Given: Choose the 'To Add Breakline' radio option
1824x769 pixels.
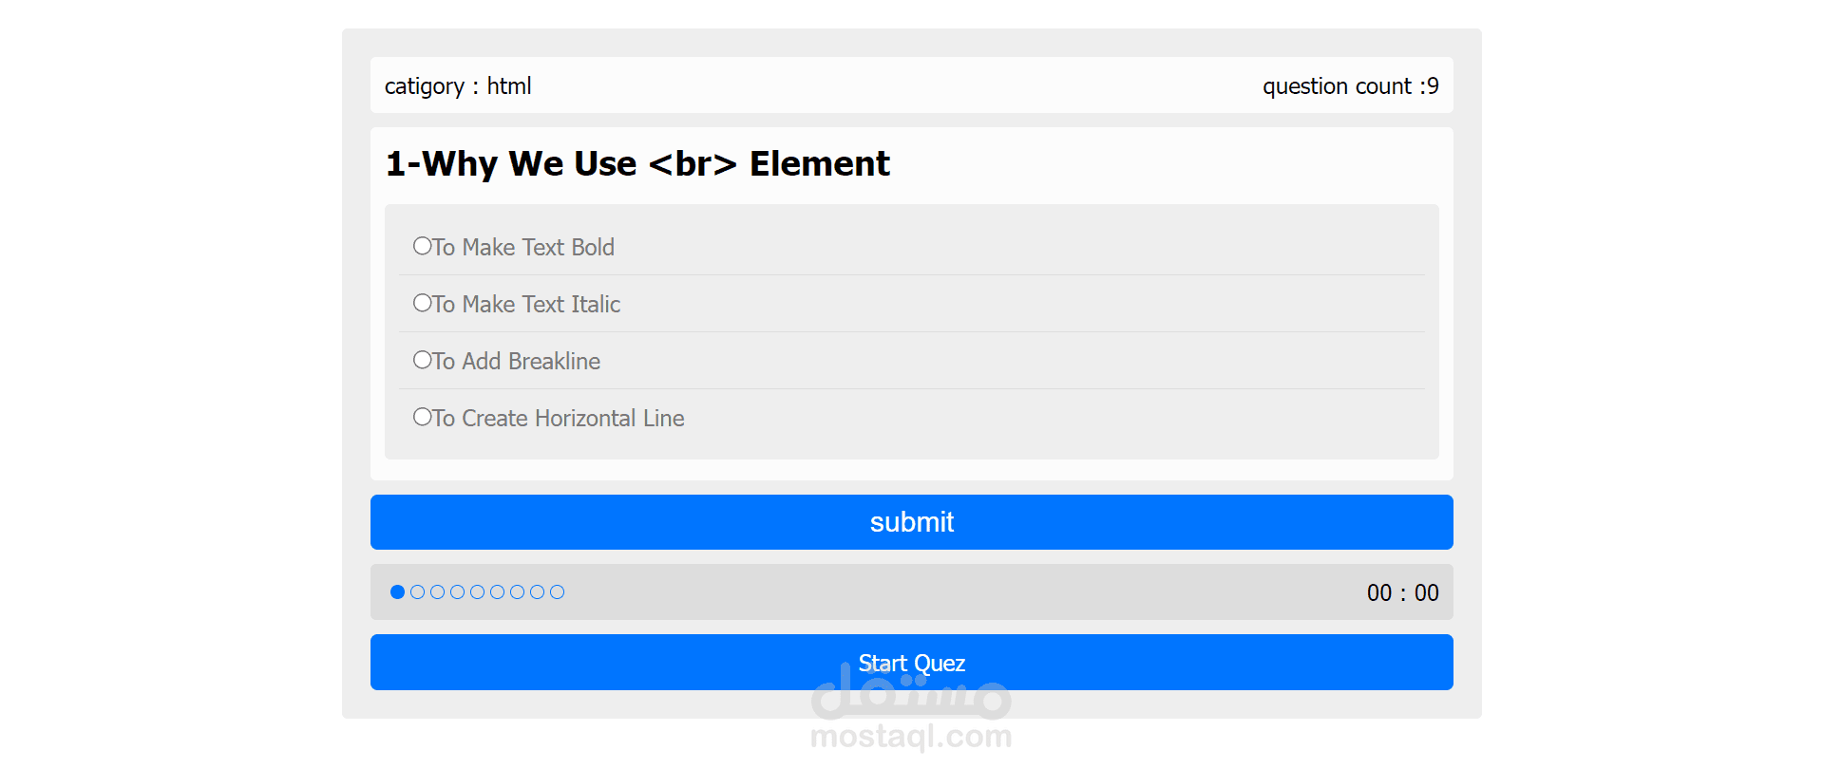Looking at the screenshot, I should (422, 360).
